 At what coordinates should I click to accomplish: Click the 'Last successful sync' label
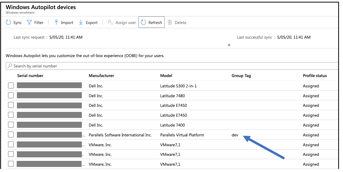tap(255, 37)
